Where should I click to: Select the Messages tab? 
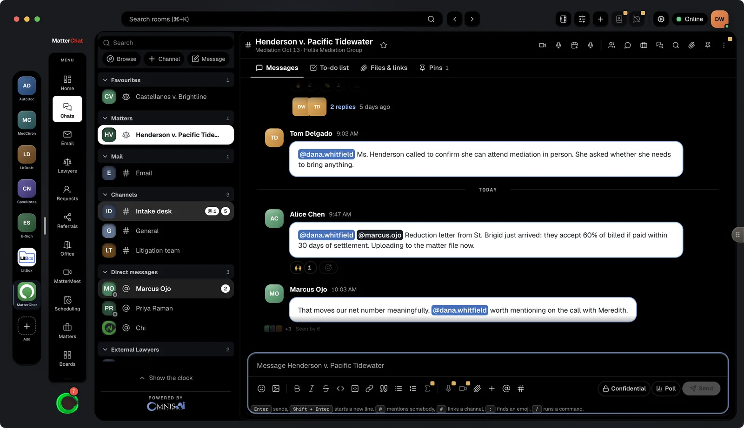click(x=277, y=68)
